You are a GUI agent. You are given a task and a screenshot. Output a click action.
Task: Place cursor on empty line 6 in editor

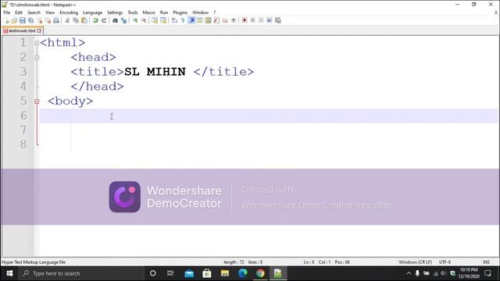[x=269, y=116]
